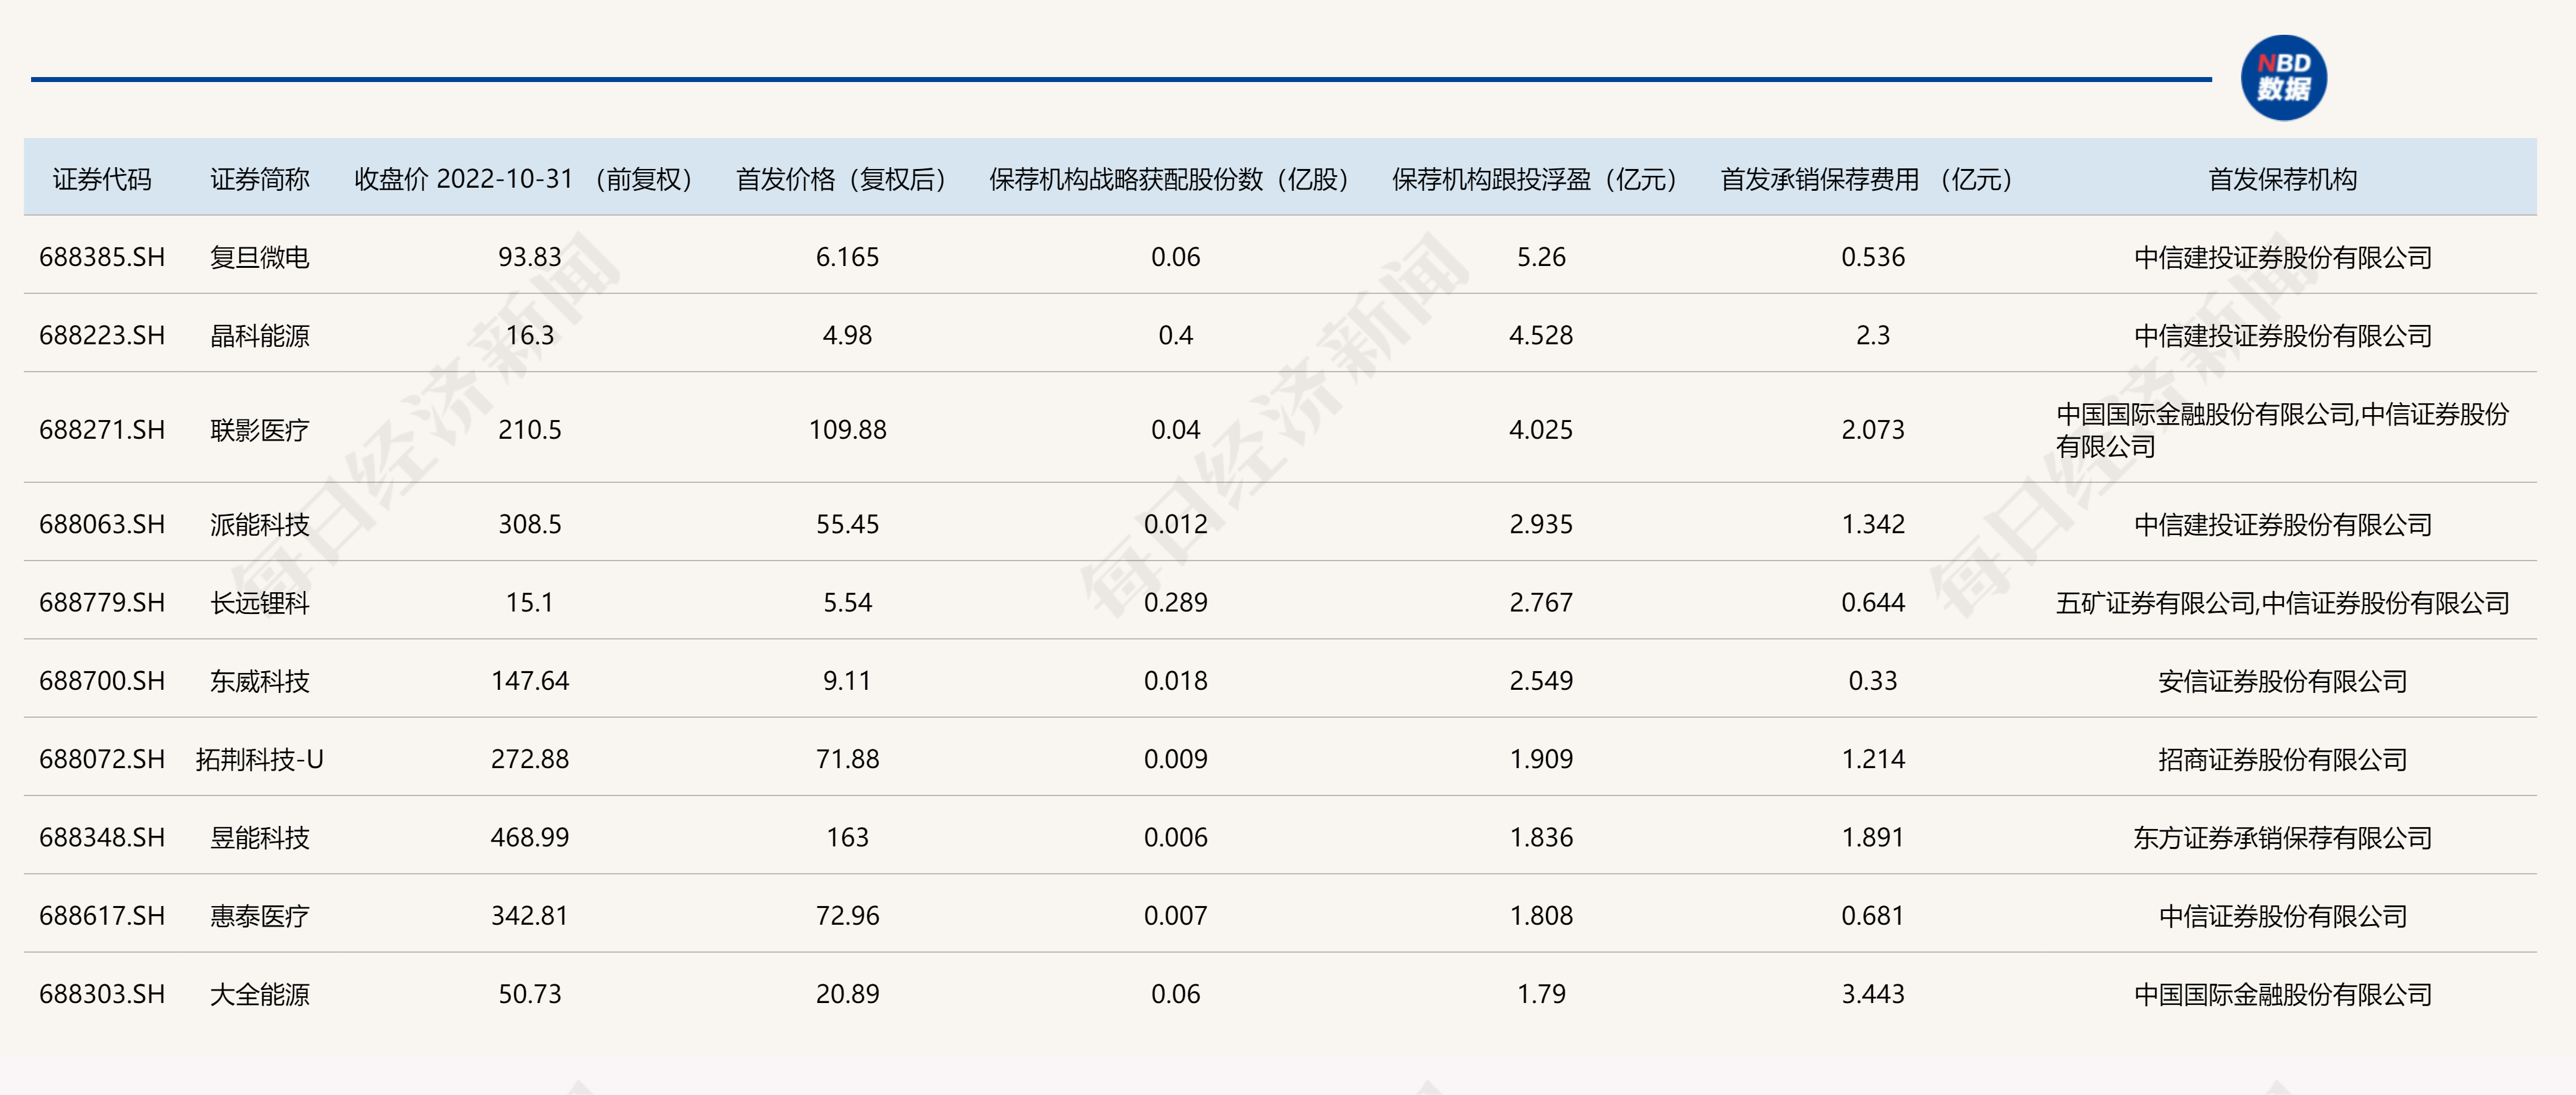Select stock name 复旦微电
This screenshot has width=2576, height=1095.
[260, 257]
